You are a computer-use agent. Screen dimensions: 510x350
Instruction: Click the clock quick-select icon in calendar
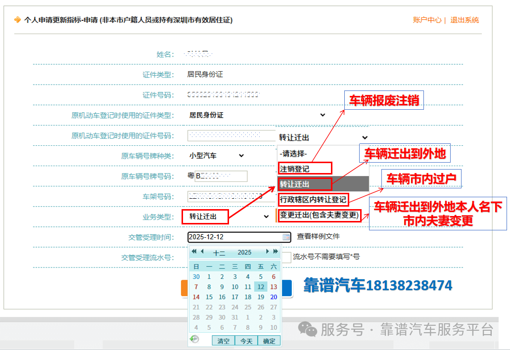coord(194,339)
